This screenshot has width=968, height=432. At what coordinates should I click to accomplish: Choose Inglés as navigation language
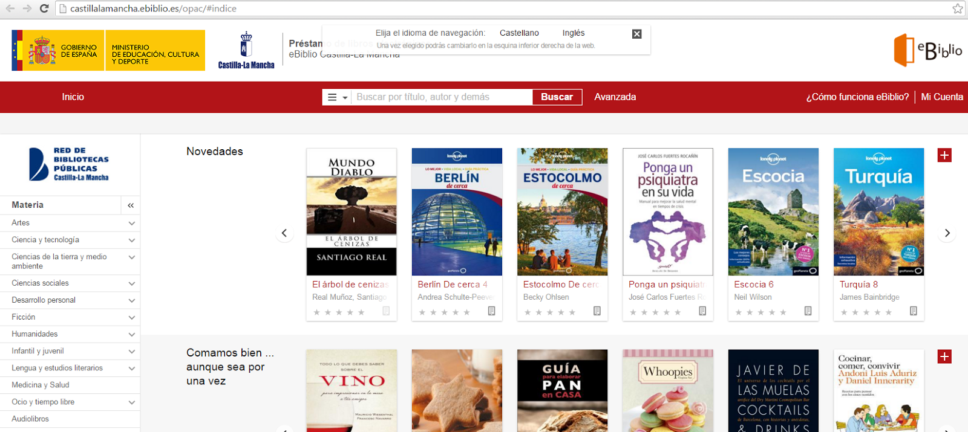click(x=574, y=33)
